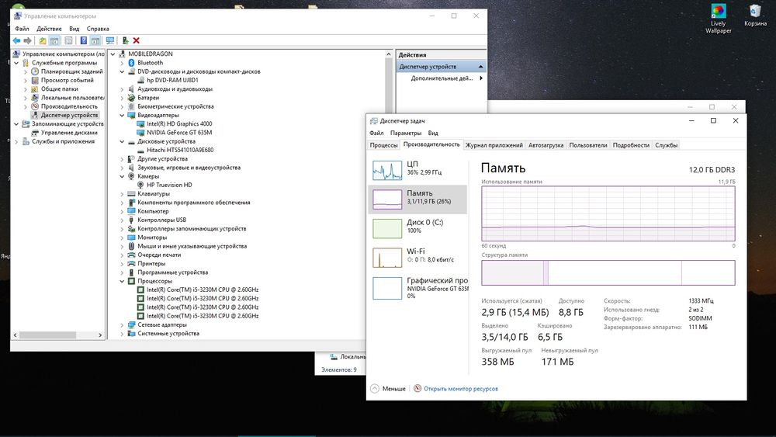Open Lively Wallpaper desktop shortcut

coord(718,19)
